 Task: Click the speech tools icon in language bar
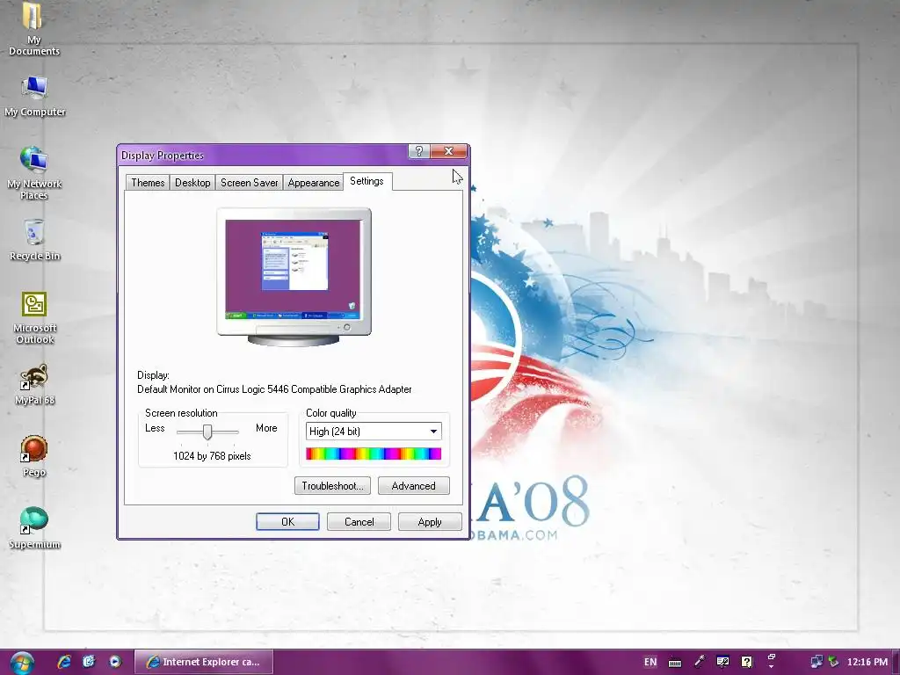coord(722,662)
